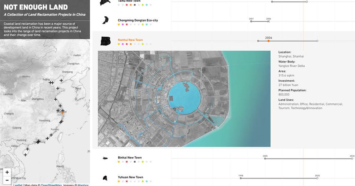Click the Chongming Dongtan Eco-city shape silhouette
This screenshot has width=355, height=186.
tap(105, 20)
